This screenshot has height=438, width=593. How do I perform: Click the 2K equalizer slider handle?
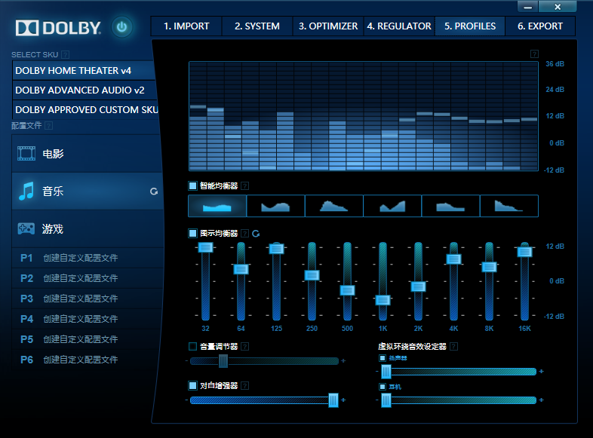click(x=418, y=286)
